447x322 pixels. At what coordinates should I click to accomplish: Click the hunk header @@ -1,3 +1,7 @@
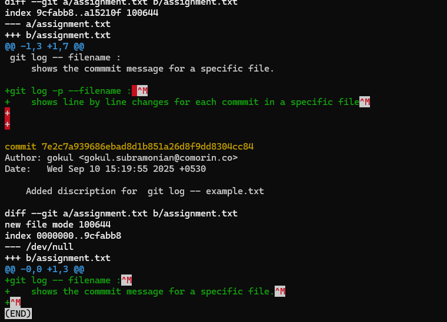click(x=44, y=46)
